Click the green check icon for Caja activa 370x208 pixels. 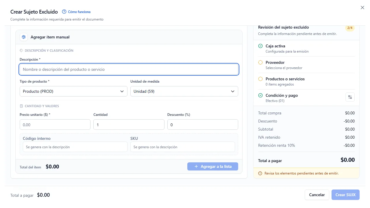[x=260, y=46]
